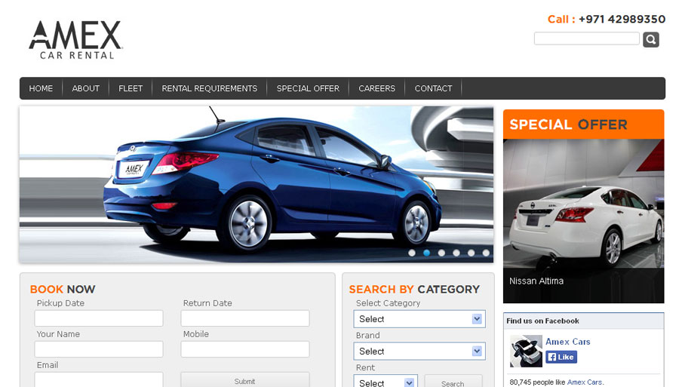Select the fourth slideshow dot

click(x=456, y=253)
